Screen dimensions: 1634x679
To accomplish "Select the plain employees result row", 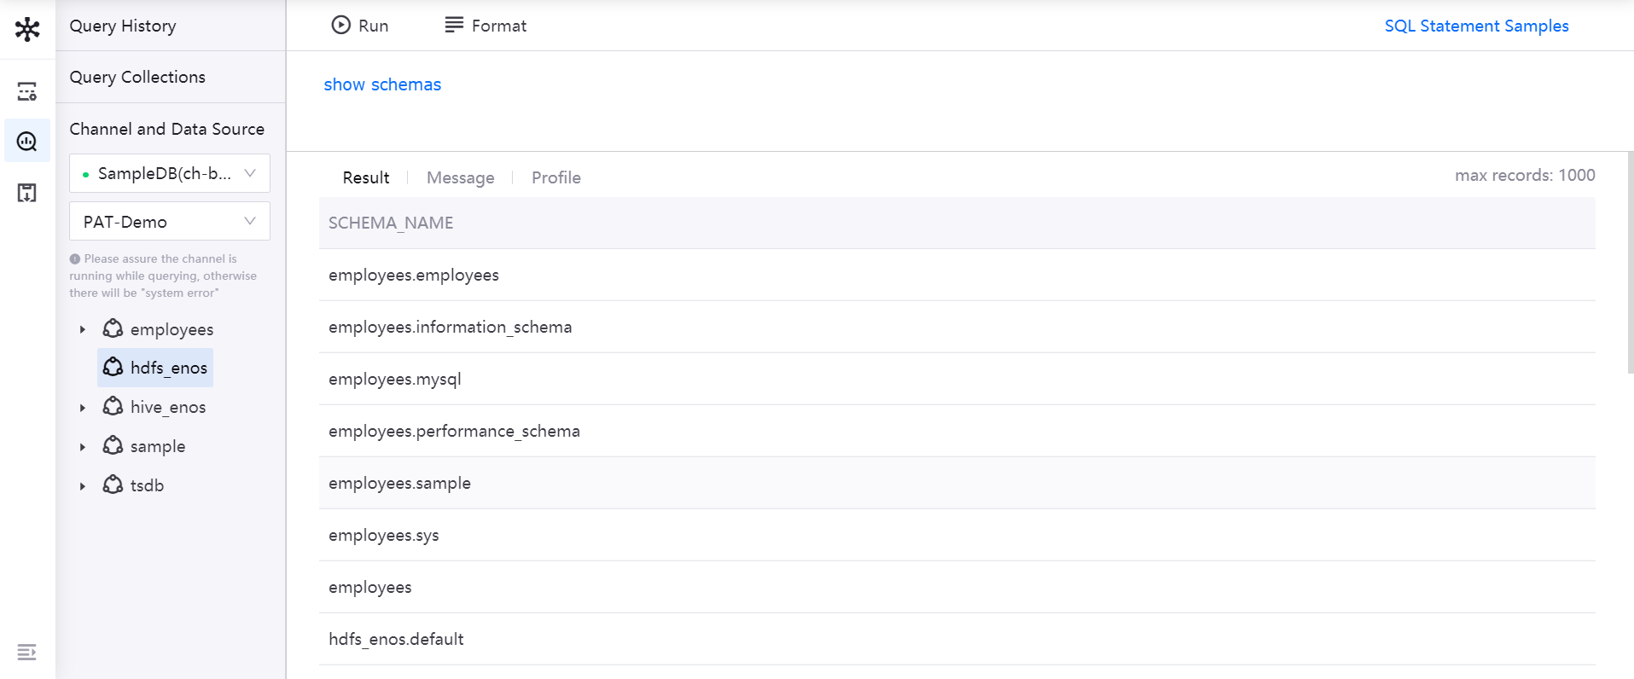I will (x=957, y=587).
